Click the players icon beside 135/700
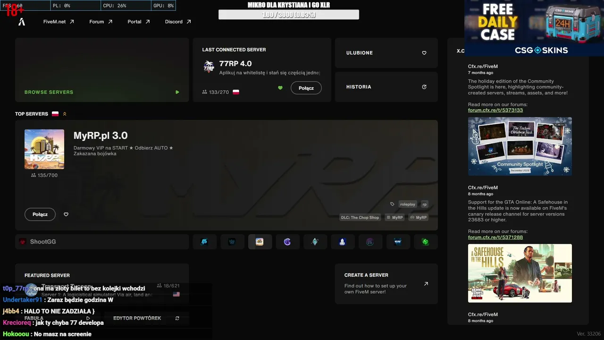The width and height of the screenshot is (604, 340). [34, 175]
